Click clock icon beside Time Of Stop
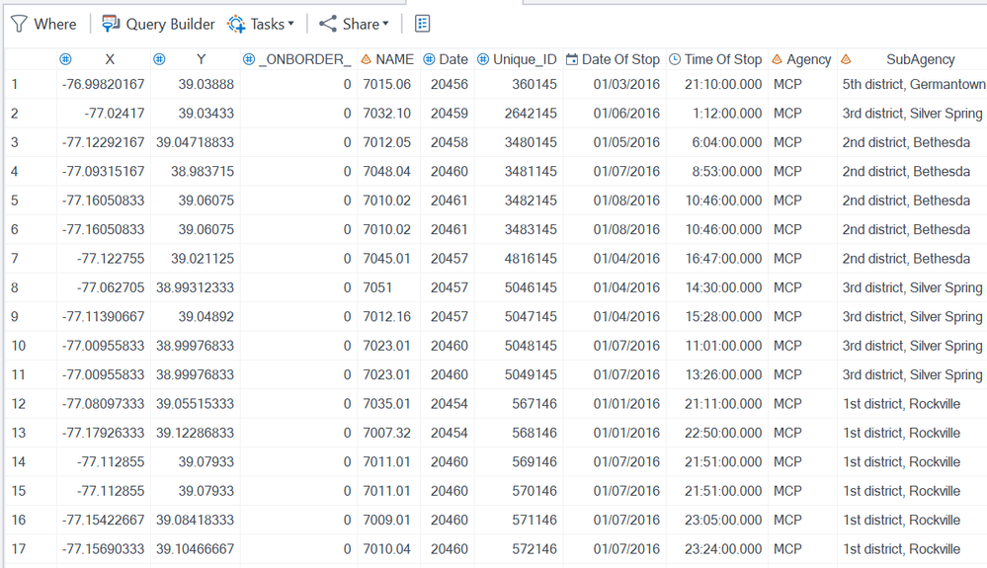987x568 pixels. pos(674,59)
